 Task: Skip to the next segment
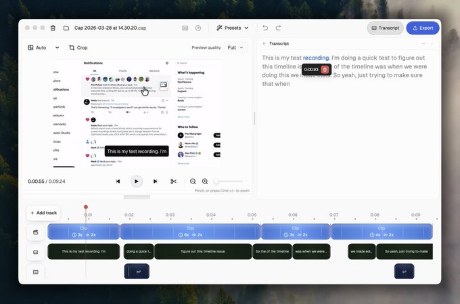(x=155, y=181)
